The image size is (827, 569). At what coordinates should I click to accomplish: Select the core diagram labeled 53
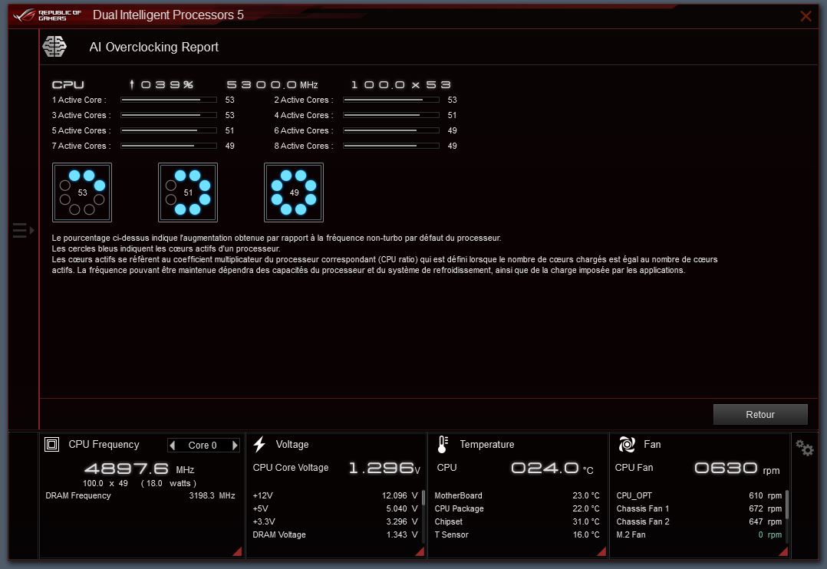82,192
